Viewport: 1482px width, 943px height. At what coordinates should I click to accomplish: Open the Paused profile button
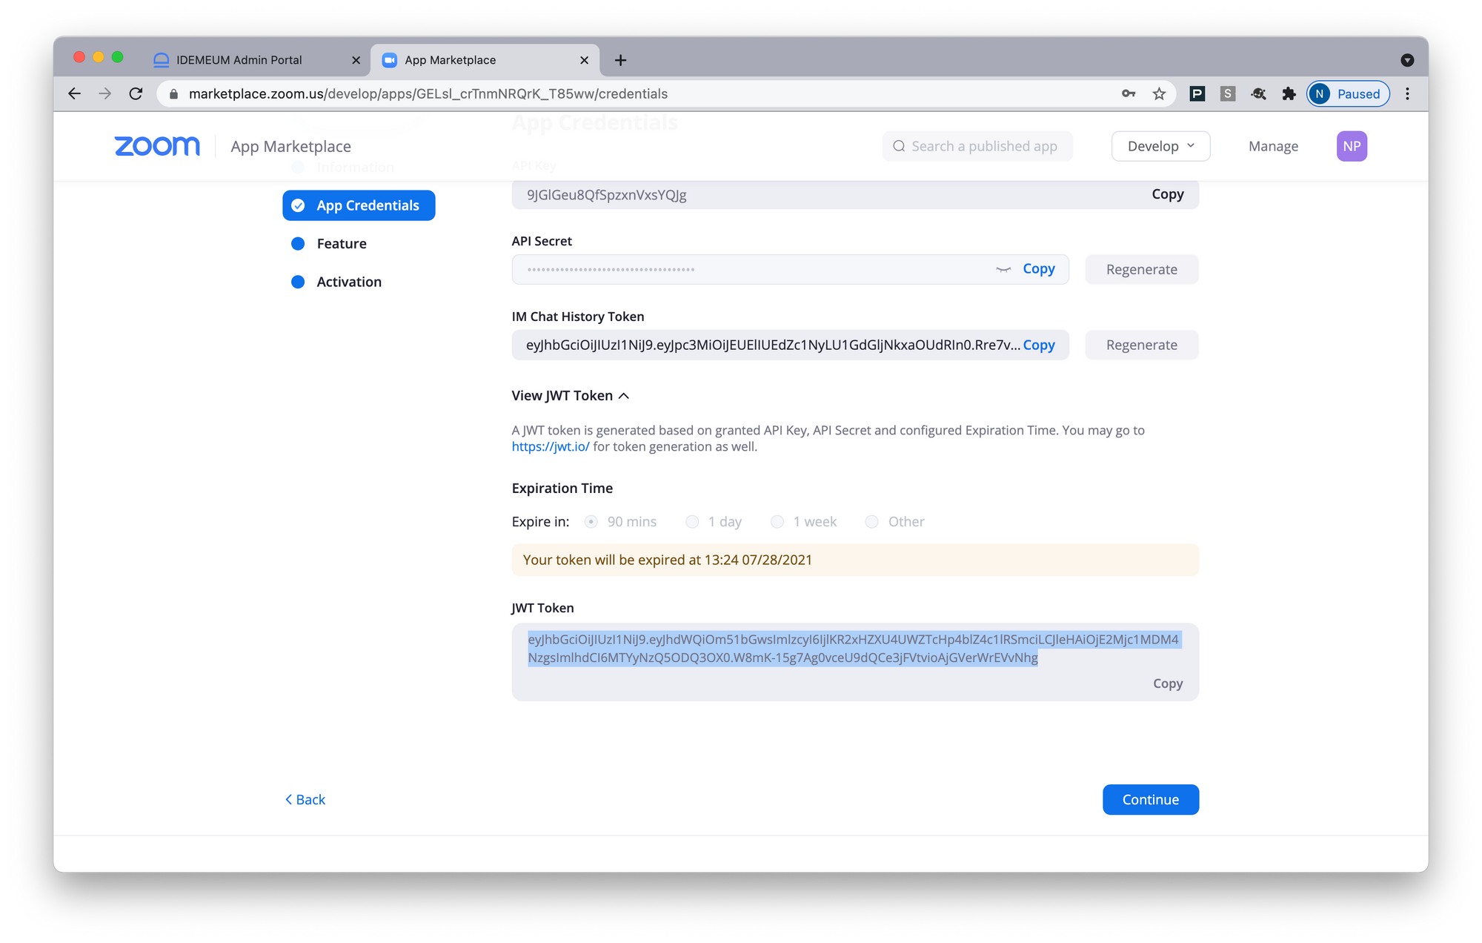pyautogui.click(x=1348, y=93)
